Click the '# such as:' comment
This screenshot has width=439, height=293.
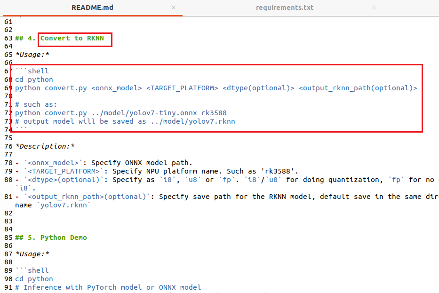[x=36, y=104]
